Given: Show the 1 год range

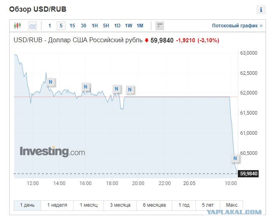Looking at the screenshot, I should pos(184,205).
